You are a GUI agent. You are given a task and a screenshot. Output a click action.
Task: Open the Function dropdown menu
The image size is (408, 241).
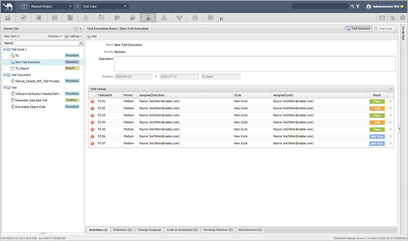tap(55, 36)
